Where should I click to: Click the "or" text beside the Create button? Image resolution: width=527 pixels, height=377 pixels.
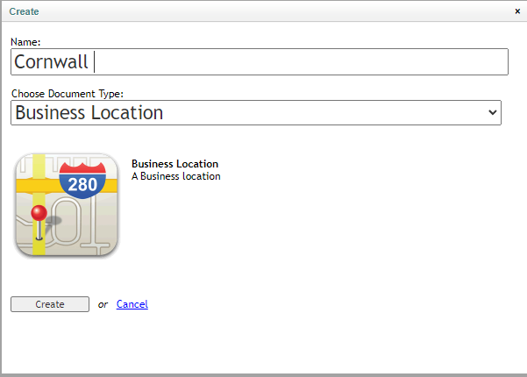point(103,304)
